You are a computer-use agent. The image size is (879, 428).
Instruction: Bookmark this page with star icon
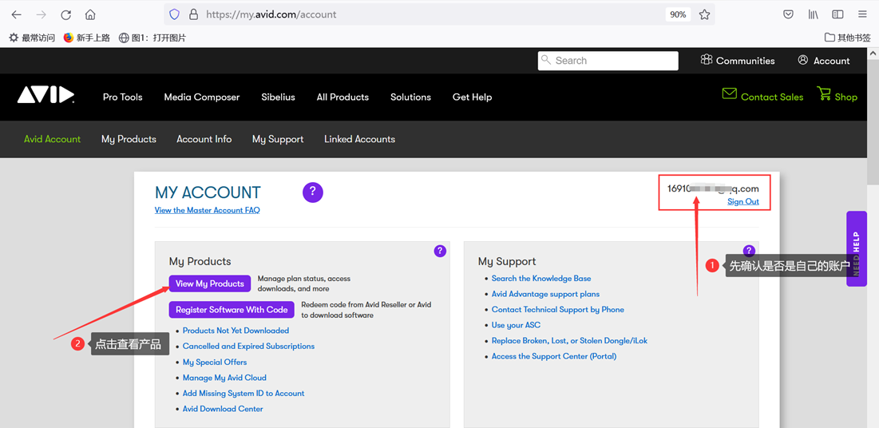(704, 14)
